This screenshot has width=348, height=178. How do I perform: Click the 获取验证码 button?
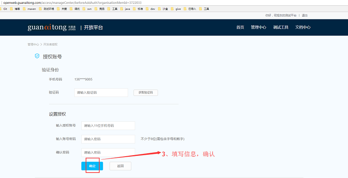146,93
